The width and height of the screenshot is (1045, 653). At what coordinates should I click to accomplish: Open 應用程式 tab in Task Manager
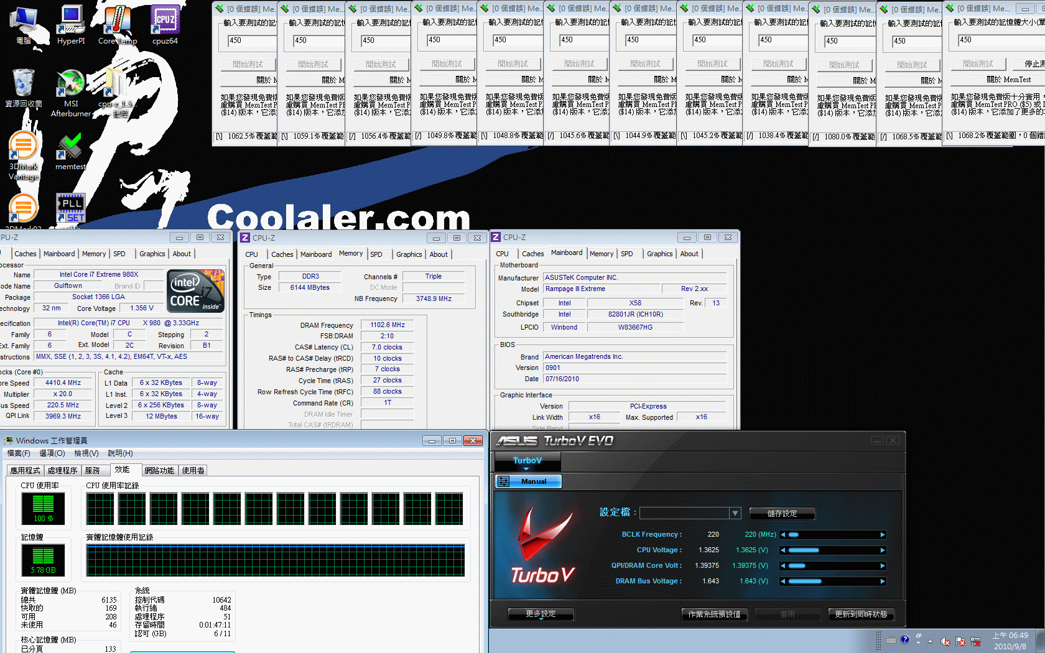click(x=26, y=471)
